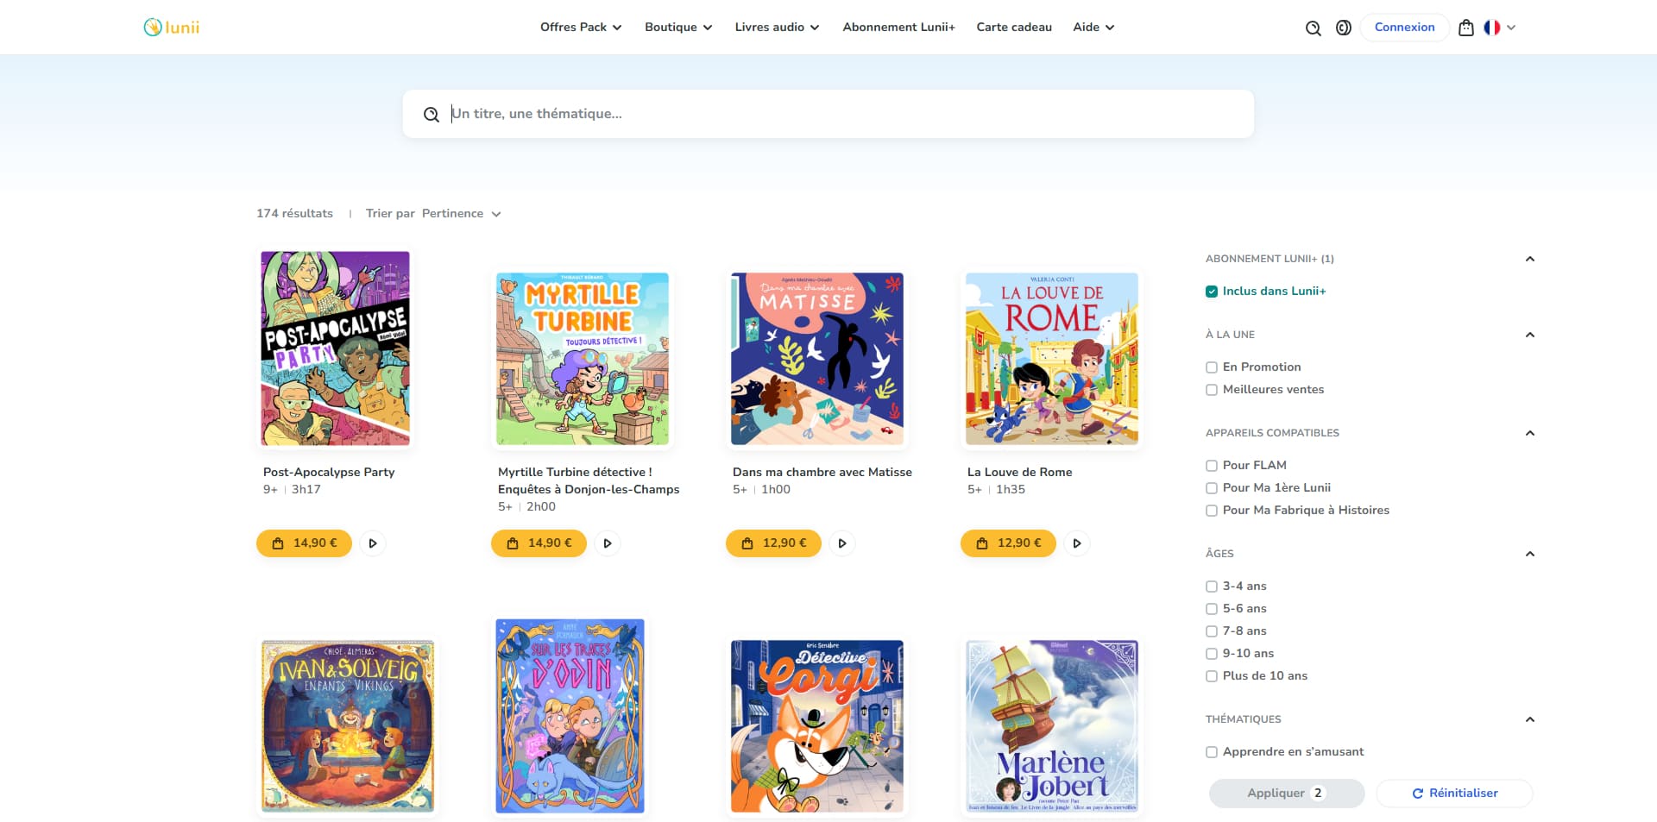Play the Dans ma chambre avec Matisse preview
This screenshot has width=1657, height=822.
pos(842,543)
